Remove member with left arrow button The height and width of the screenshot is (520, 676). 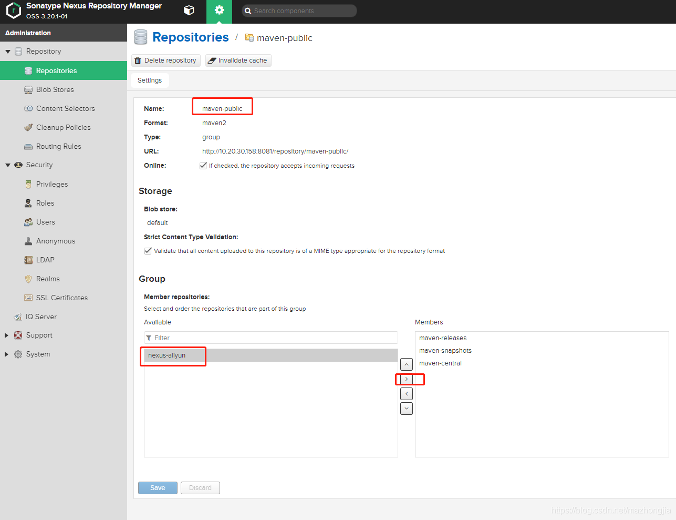pyautogui.click(x=407, y=394)
